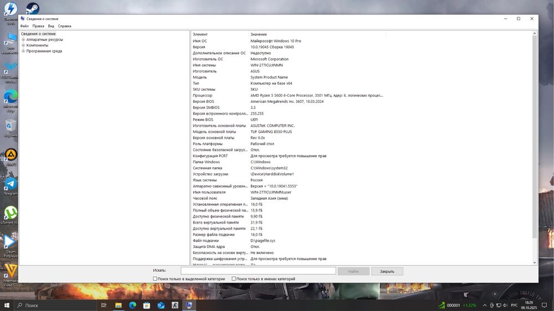Open the notification center icon
554x311 pixels.
544,305
